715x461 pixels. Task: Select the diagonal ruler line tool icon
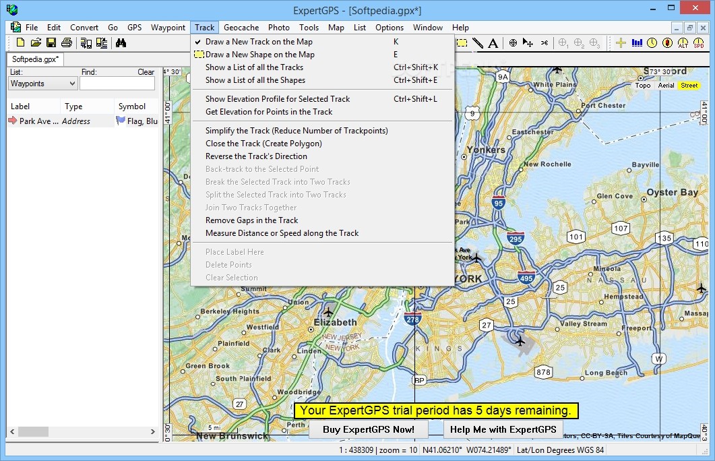(477, 43)
